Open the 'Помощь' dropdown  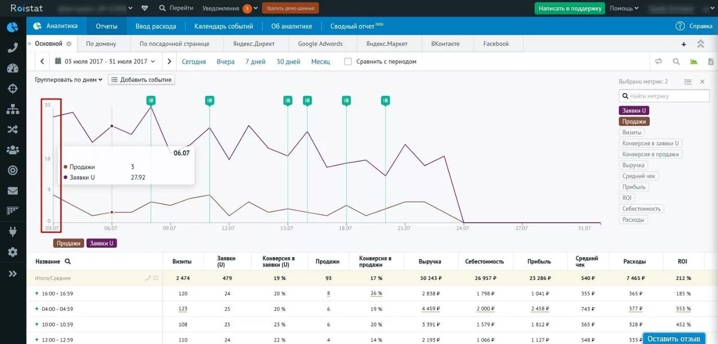pos(624,8)
